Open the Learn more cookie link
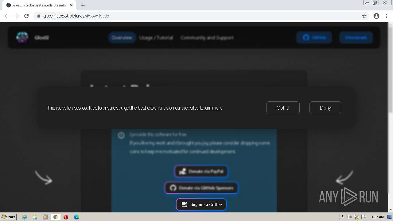393x221 pixels. [x=211, y=108]
